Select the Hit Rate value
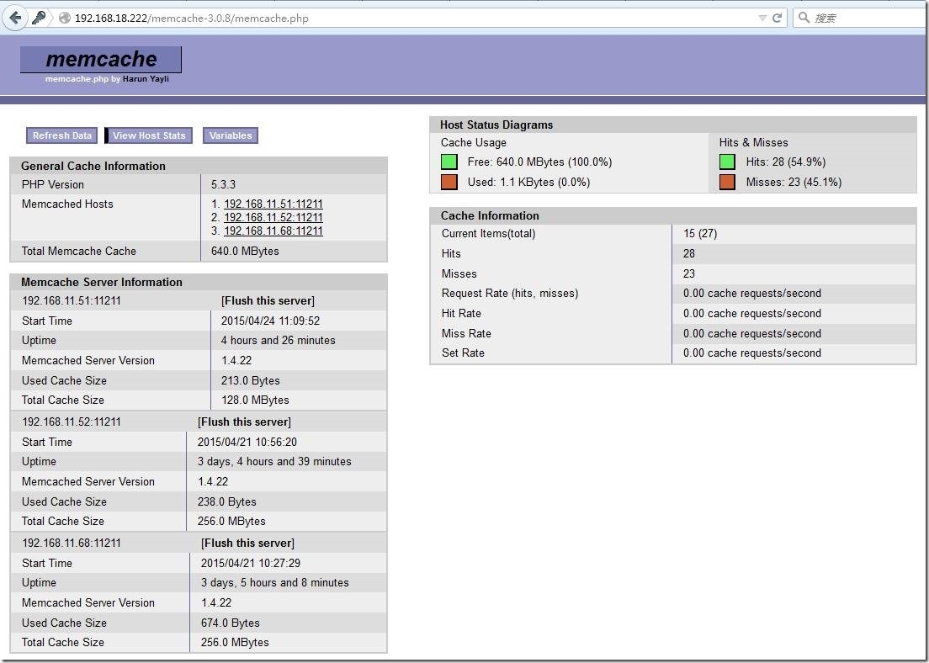The width and height of the screenshot is (929, 663). tap(751, 314)
